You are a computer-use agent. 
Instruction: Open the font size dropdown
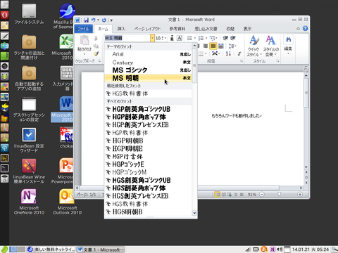pyautogui.click(x=165, y=38)
